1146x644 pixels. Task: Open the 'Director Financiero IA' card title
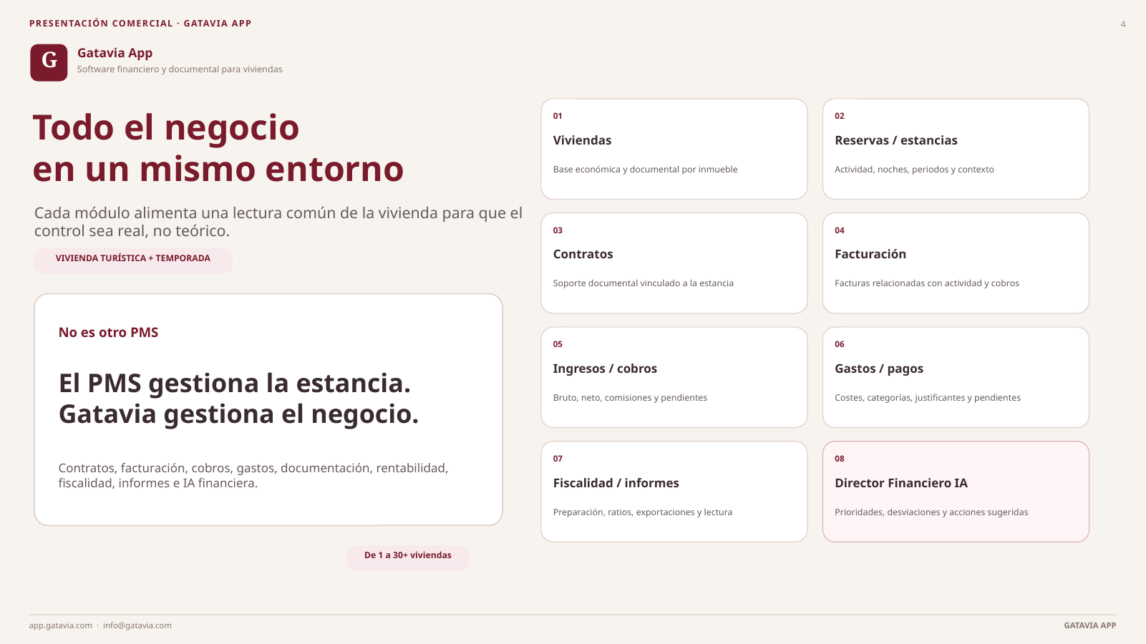point(901,484)
